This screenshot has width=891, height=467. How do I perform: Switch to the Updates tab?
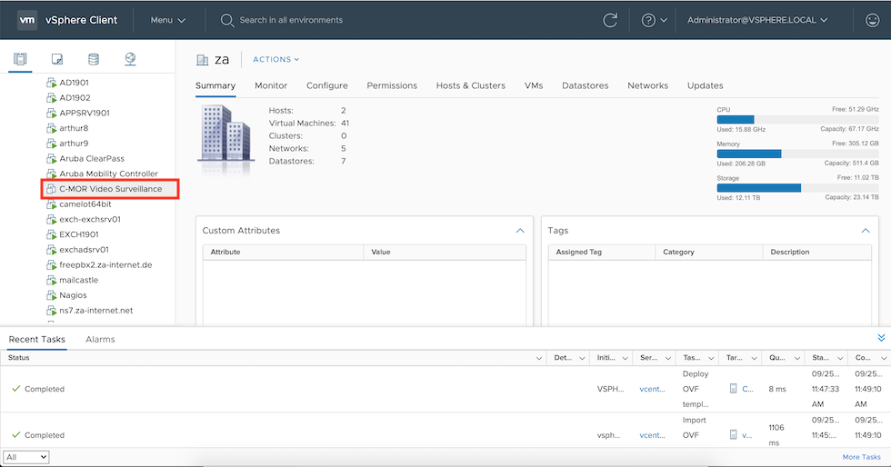point(706,85)
